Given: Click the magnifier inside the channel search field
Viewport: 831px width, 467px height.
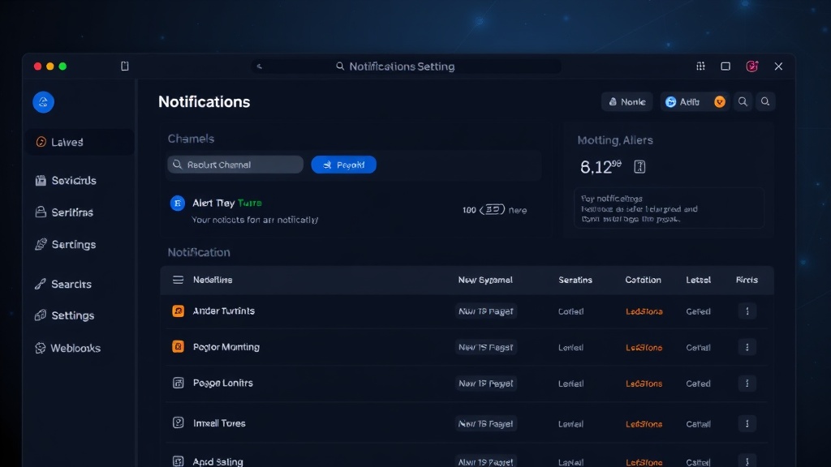Looking at the screenshot, I should pyautogui.click(x=177, y=164).
